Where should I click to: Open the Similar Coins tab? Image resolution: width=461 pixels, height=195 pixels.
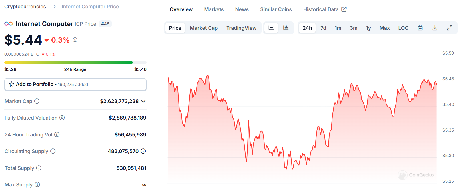point(276,9)
